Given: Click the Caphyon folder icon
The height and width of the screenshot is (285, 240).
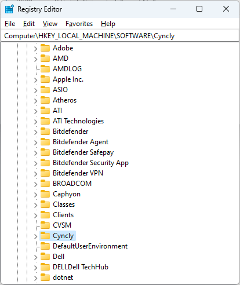Looking at the screenshot, I should 45,194.
